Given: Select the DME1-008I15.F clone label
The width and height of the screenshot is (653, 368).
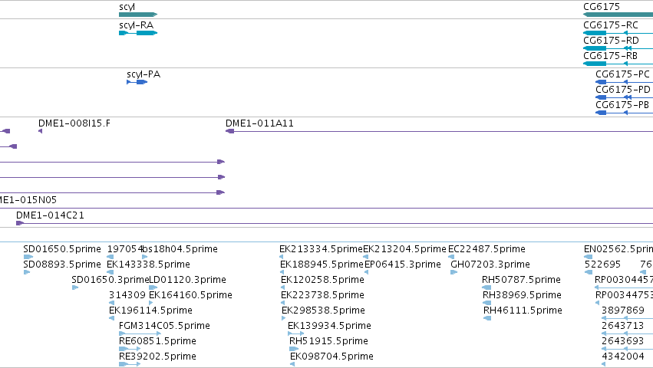Looking at the screenshot, I should pos(74,123).
